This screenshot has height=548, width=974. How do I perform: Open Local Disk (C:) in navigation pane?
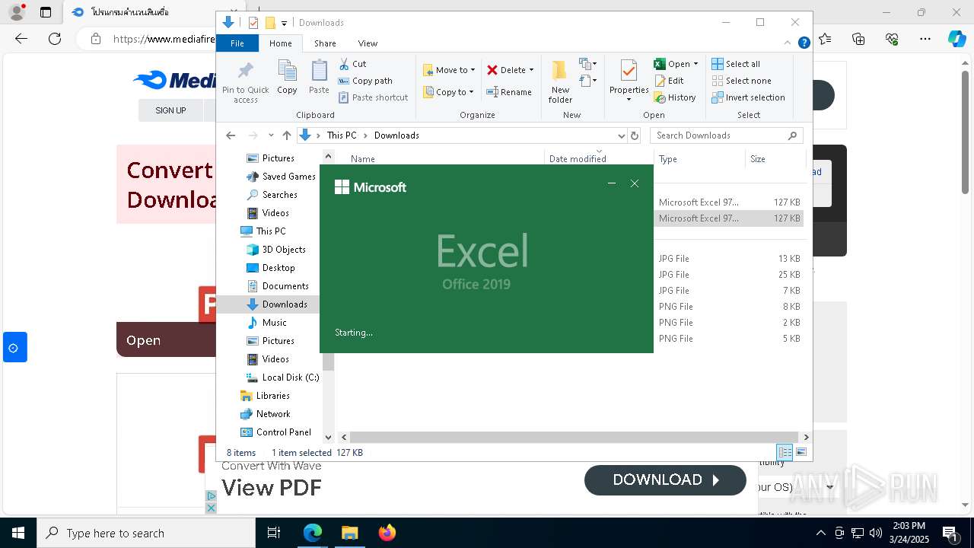290,378
